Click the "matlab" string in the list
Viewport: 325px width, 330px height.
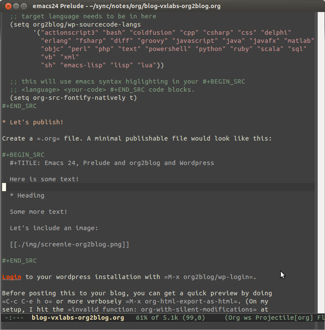point(299,41)
